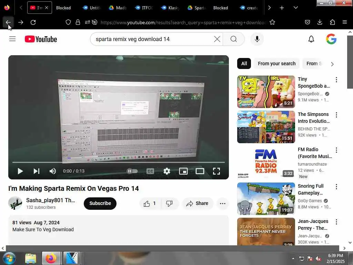Bookmark this page with the star icon

272,22
